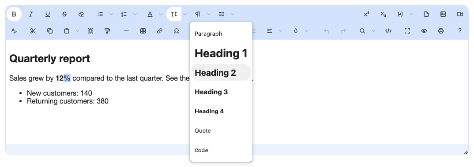
Task: Click the line height icon
Action: (x=222, y=14)
